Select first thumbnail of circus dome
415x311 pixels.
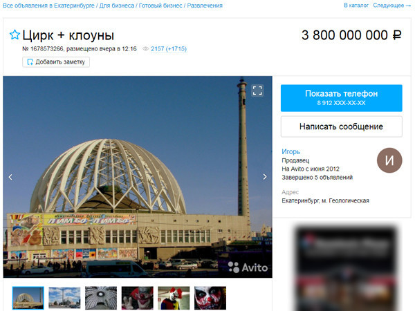28,298
